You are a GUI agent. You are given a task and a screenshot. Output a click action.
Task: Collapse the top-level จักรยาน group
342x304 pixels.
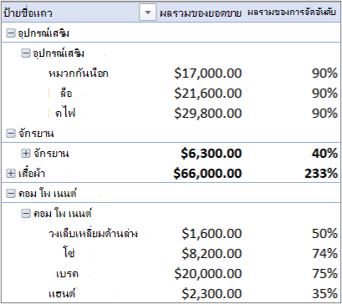tap(11, 134)
